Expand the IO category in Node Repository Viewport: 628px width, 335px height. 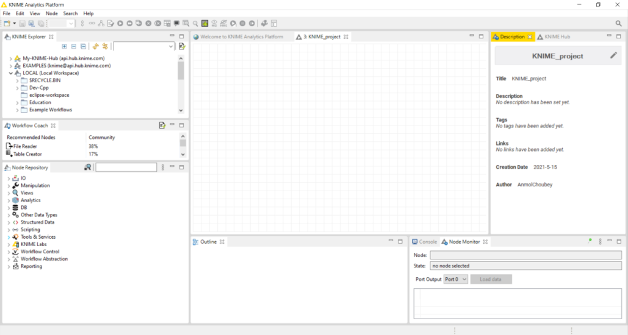coord(9,178)
